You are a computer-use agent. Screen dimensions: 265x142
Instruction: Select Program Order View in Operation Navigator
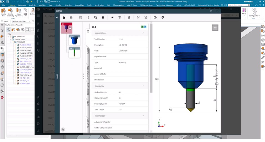click(x=8, y=30)
